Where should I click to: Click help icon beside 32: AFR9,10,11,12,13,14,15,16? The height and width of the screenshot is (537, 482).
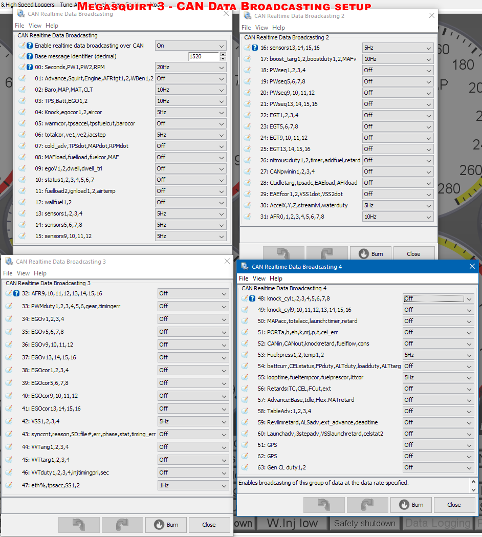pyautogui.click(x=16, y=293)
